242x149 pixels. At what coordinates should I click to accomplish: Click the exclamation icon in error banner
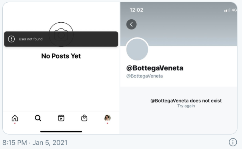pyautogui.click(x=11, y=39)
